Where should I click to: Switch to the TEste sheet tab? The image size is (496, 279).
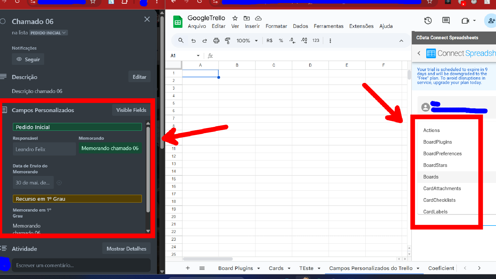pos(306,268)
